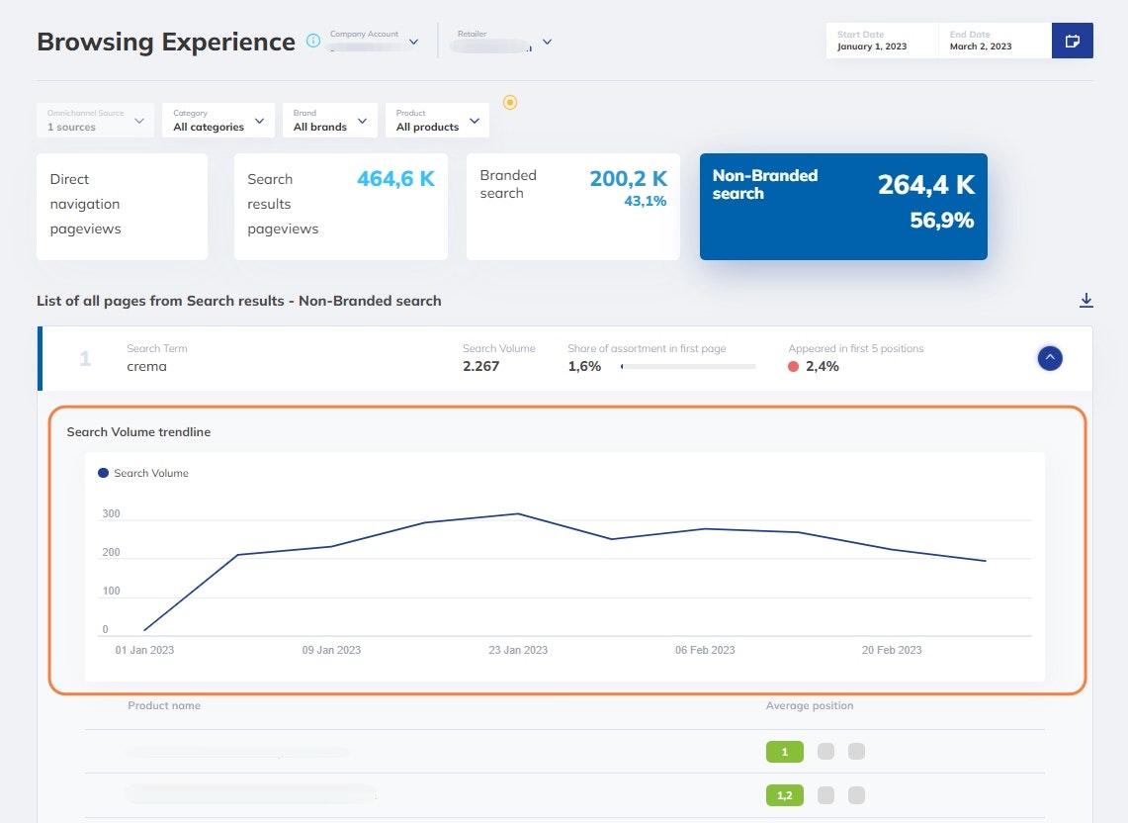Screen dimensions: 1128x823
Task: Collapse the crema search term row
Action: click(1050, 358)
